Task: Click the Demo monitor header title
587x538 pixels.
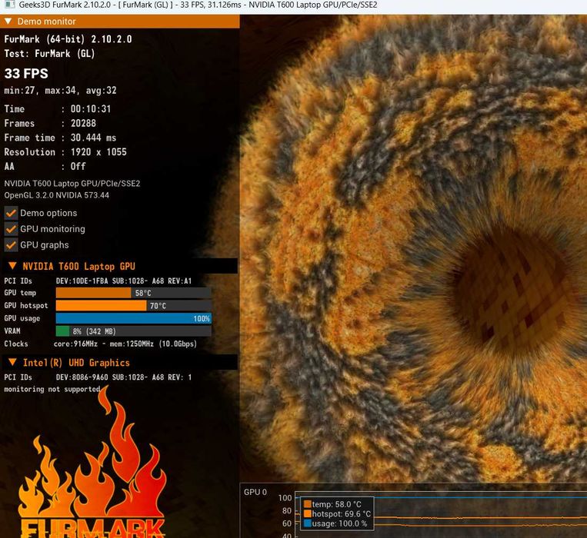Action: pyautogui.click(x=46, y=22)
